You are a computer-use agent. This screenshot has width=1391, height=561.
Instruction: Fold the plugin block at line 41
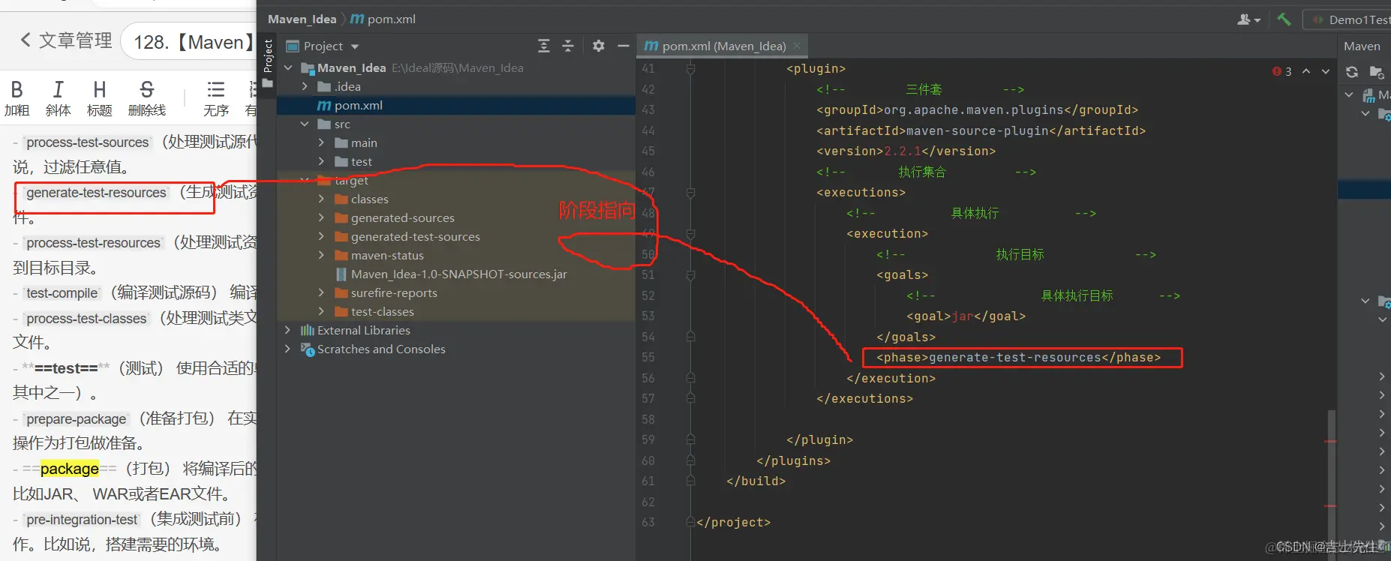click(x=690, y=69)
